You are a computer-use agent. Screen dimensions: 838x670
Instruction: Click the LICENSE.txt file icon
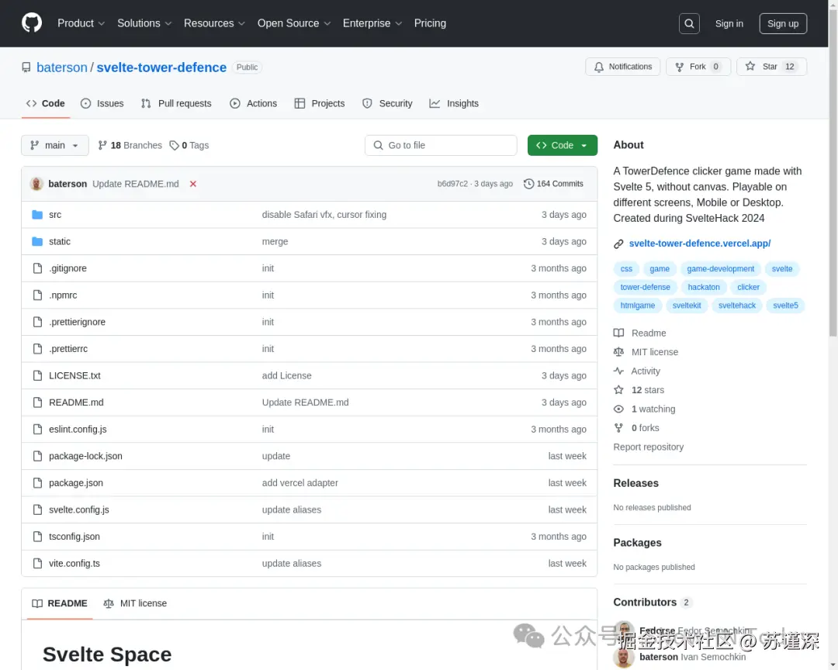tap(37, 375)
